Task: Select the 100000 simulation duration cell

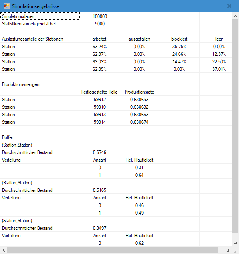Action: coord(100,16)
